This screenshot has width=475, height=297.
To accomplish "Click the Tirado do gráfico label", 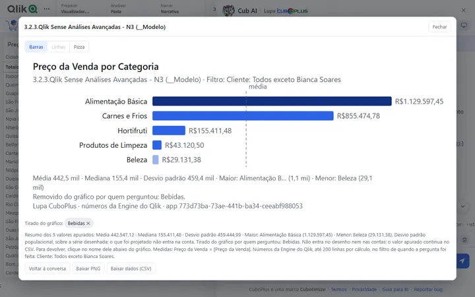I will [44, 223].
